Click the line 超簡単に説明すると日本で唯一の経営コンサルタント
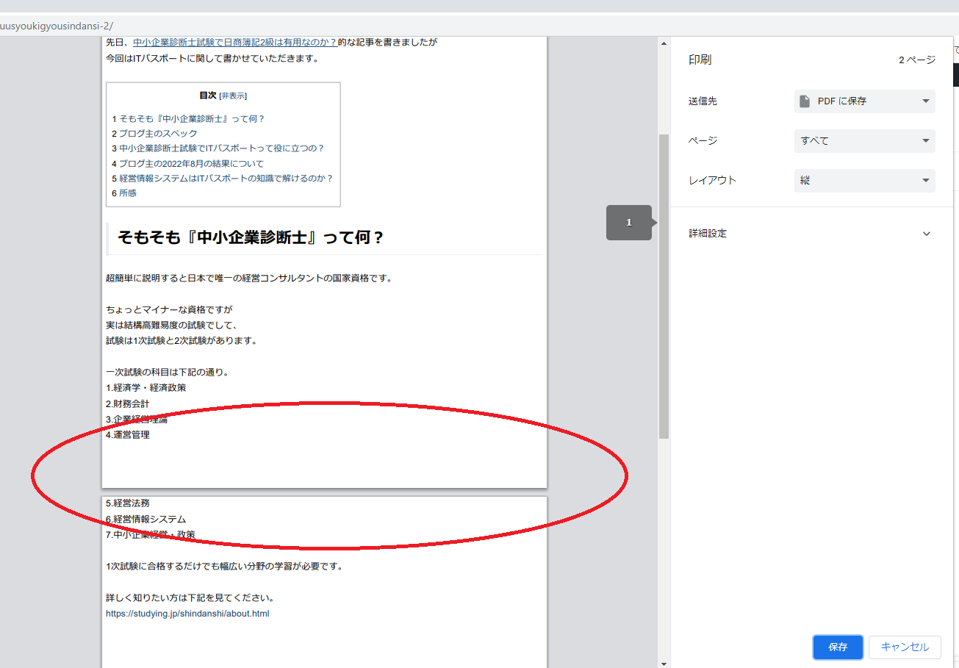 (x=249, y=279)
